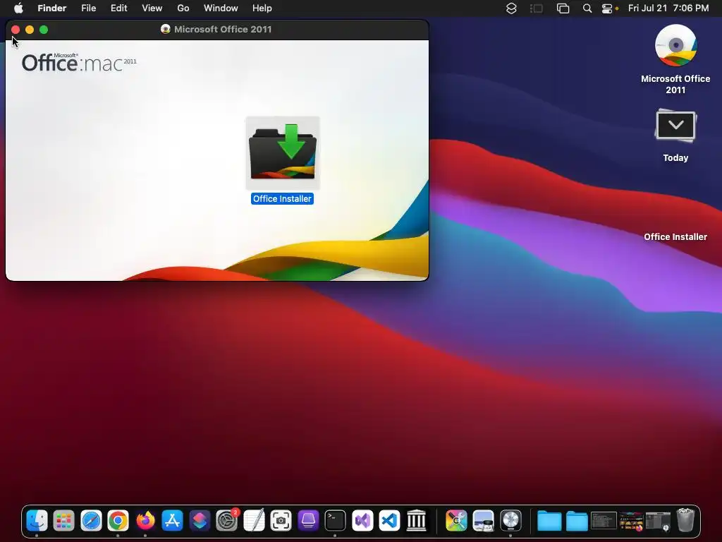Open the Trash in the Dock
Image resolution: width=722 pixels, height=542 pixels.
(x=685, y=521)
